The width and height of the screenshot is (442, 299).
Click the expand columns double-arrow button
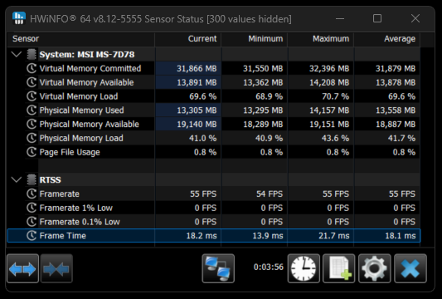(x=22, y=268)
